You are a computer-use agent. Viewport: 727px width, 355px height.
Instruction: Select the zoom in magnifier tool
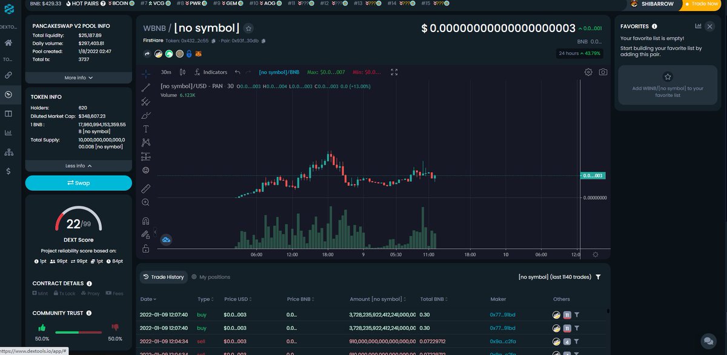pyautogui.click(x=146, y=202)
